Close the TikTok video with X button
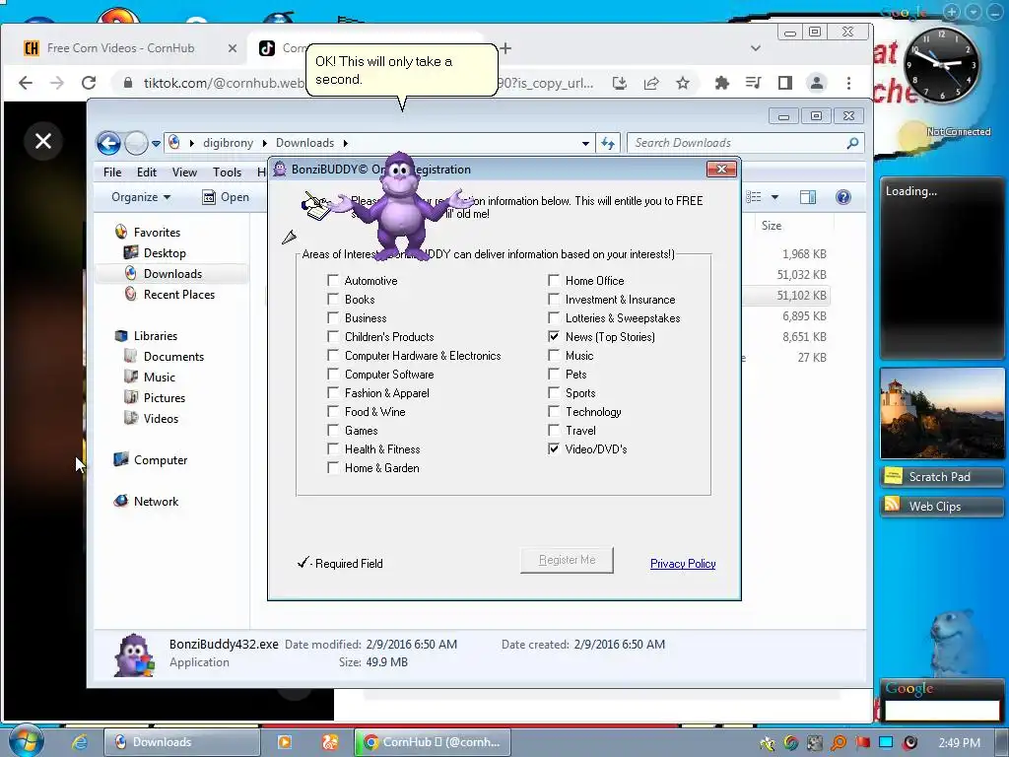The height and width of the screenshot is (757, 1009). 43,140
